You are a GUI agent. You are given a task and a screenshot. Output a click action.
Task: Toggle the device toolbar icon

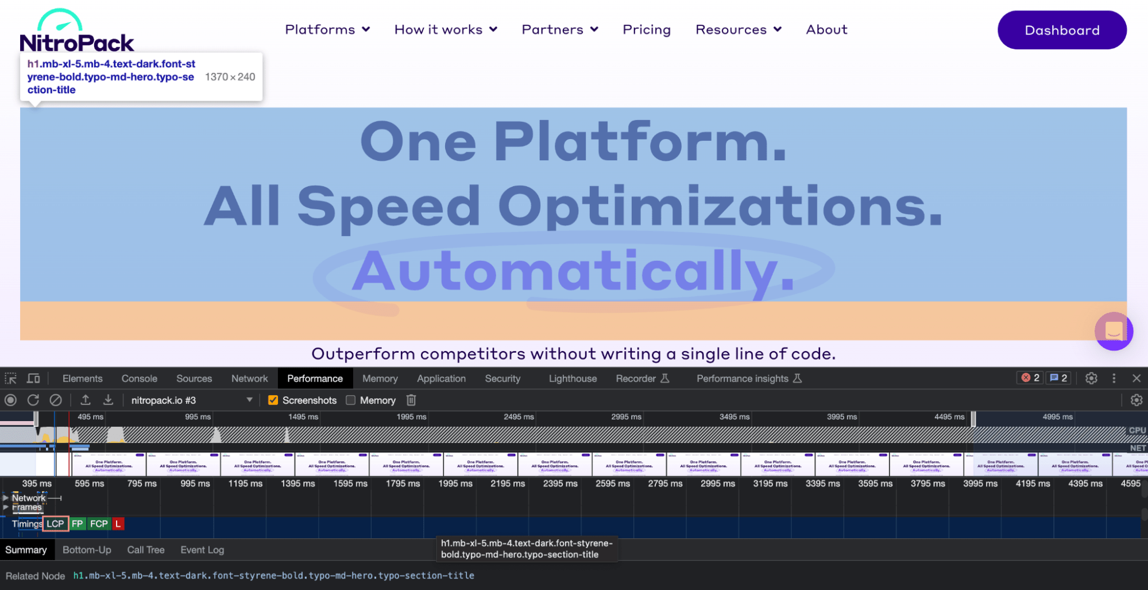(33, 379)
